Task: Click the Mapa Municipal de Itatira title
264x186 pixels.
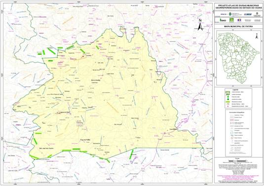Action: pyautogui.click(x=238, y=27)
